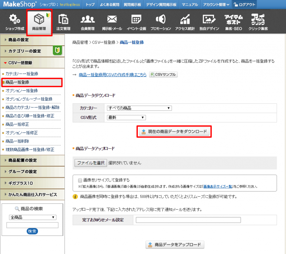The width and height of the screenshot is (286, 254).
Task: Open the 全商品 search scope dropdown
Action: tap(33, 217)
